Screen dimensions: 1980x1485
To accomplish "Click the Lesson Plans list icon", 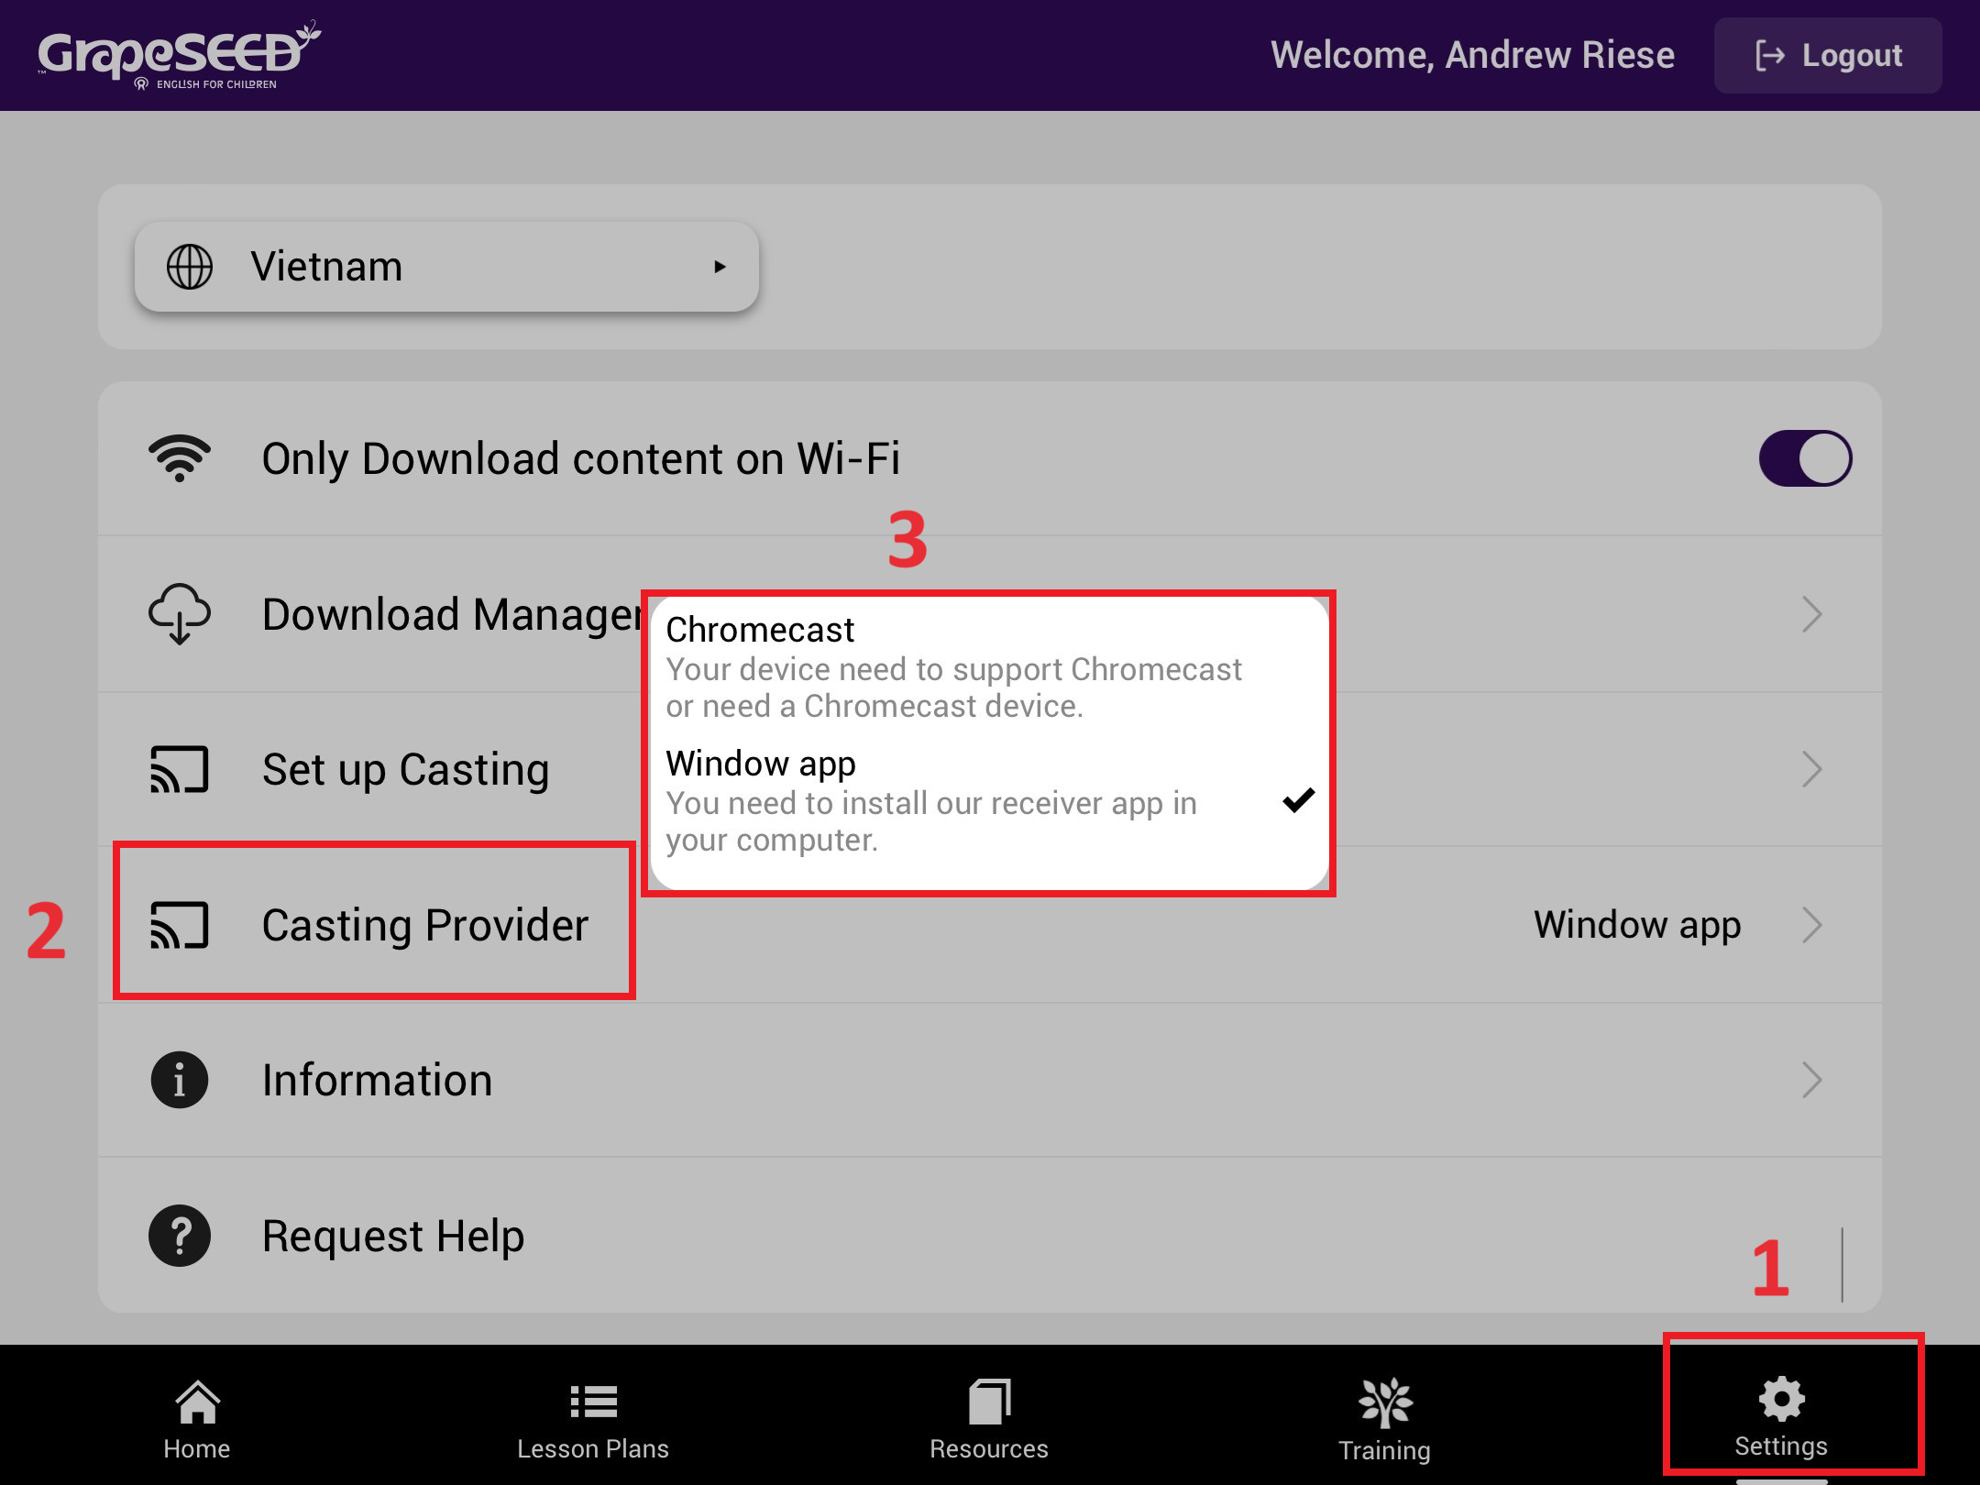I will pos(593,1401).
